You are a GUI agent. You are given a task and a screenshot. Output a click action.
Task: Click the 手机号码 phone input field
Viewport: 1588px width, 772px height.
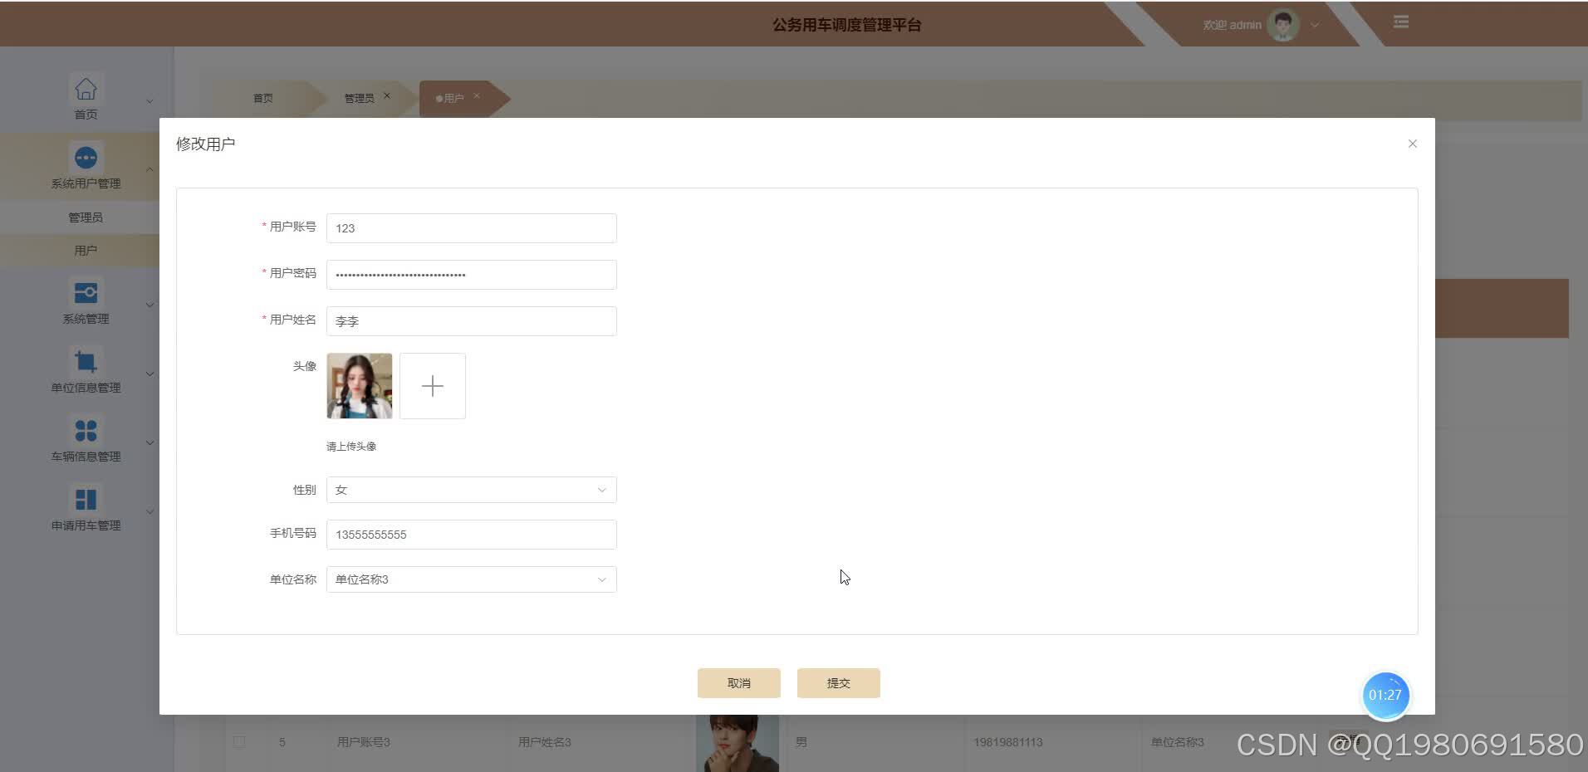point(471,535)
